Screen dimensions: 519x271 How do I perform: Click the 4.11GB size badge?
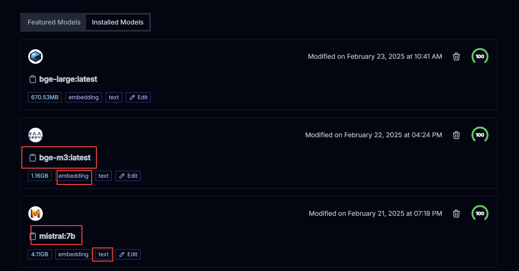40,254
